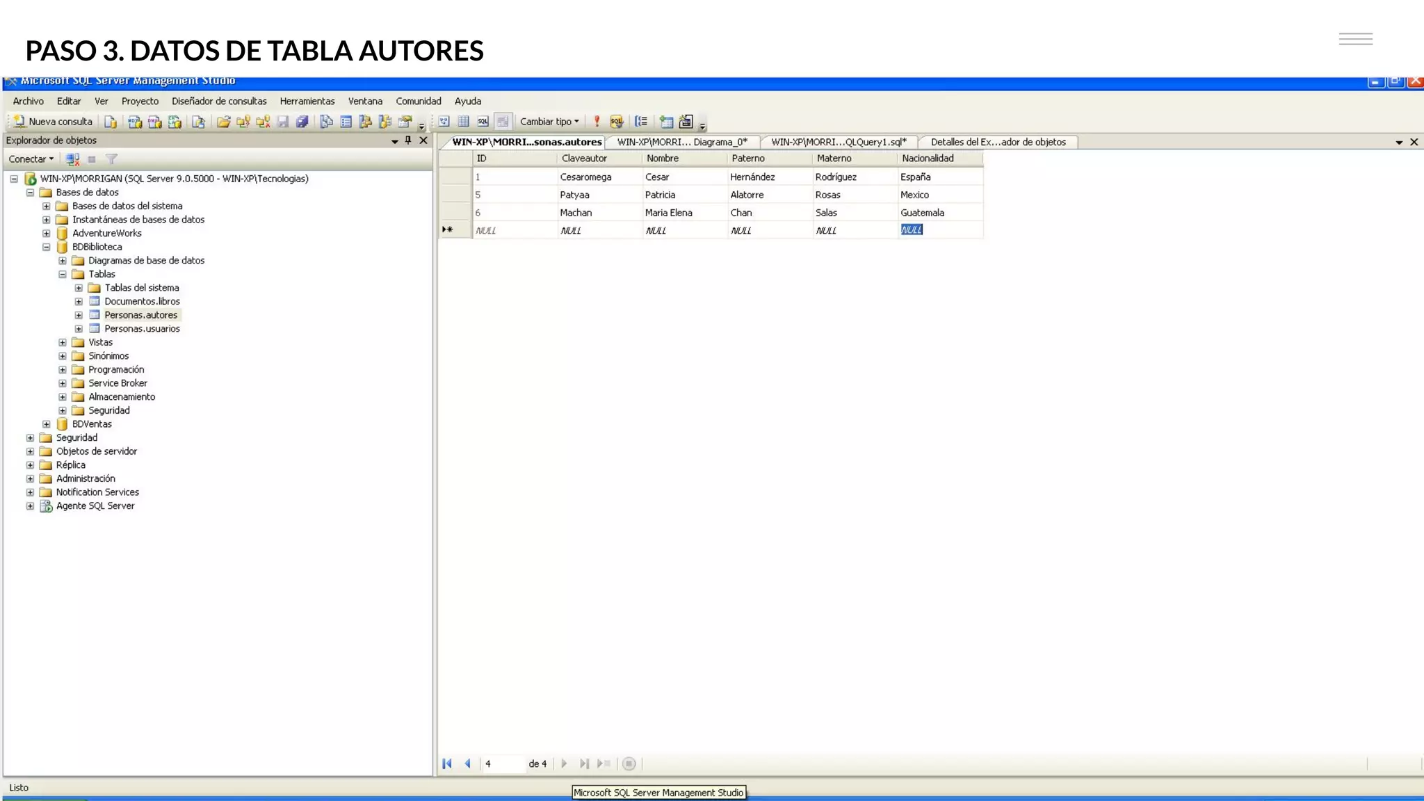Open file with the yellow folder icon
This screenshot has width=1424, height=801.
pyautogui.click(x=223, y=122)
